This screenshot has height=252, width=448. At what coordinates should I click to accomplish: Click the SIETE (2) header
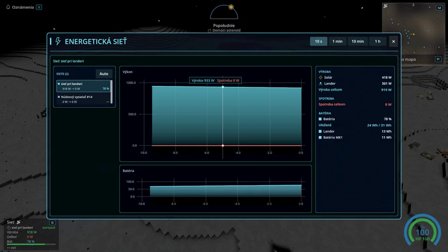[63, 74]
